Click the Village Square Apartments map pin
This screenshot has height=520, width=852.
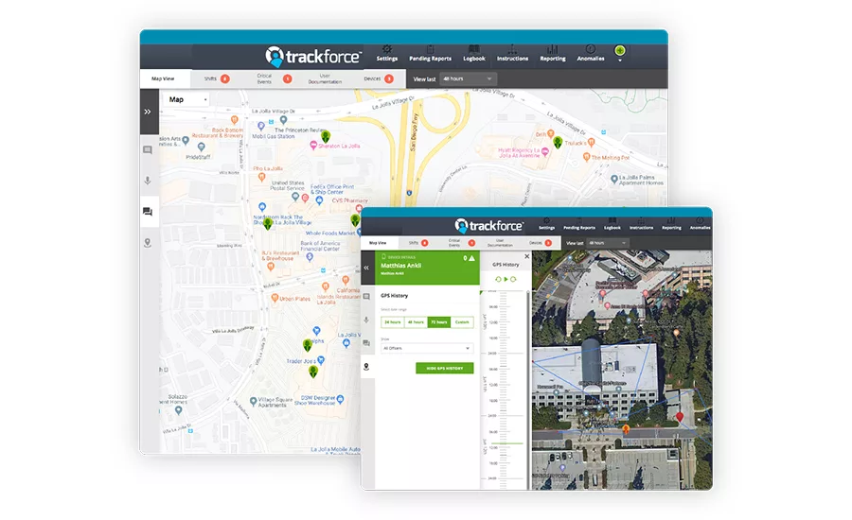pos(253,401)
